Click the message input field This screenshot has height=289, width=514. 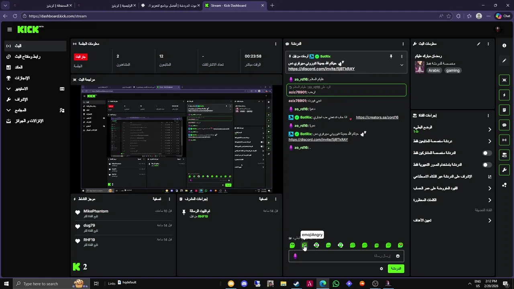pyautogui.click(x=346, y=256)
